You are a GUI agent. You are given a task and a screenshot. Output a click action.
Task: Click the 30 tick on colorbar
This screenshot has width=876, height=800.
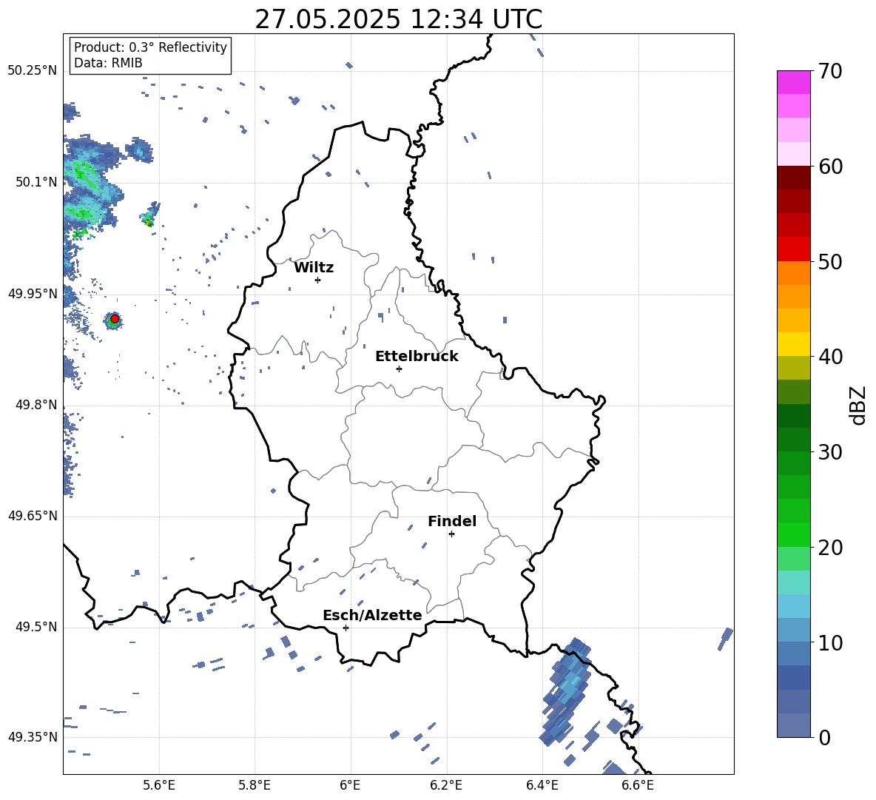(x=830, y=452)
